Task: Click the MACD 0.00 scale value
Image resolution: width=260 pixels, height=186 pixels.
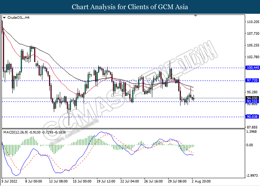Action: [250, 145]
